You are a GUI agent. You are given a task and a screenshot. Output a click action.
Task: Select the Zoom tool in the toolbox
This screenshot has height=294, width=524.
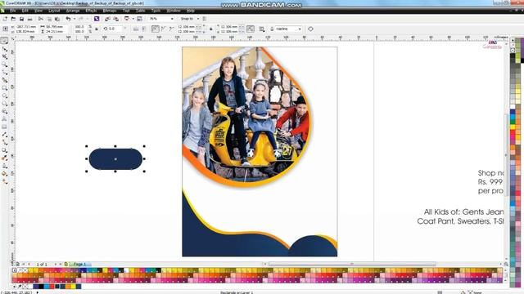point(4,65)
